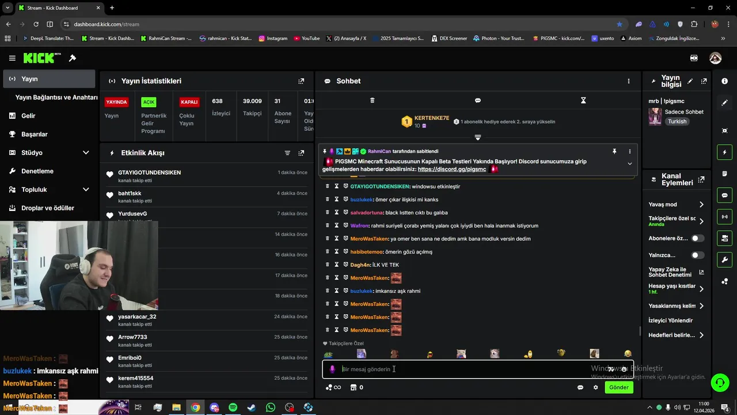Click the channel points infinity icon
The height and width of the screenshot is (415, 737).
coord(333,387)
